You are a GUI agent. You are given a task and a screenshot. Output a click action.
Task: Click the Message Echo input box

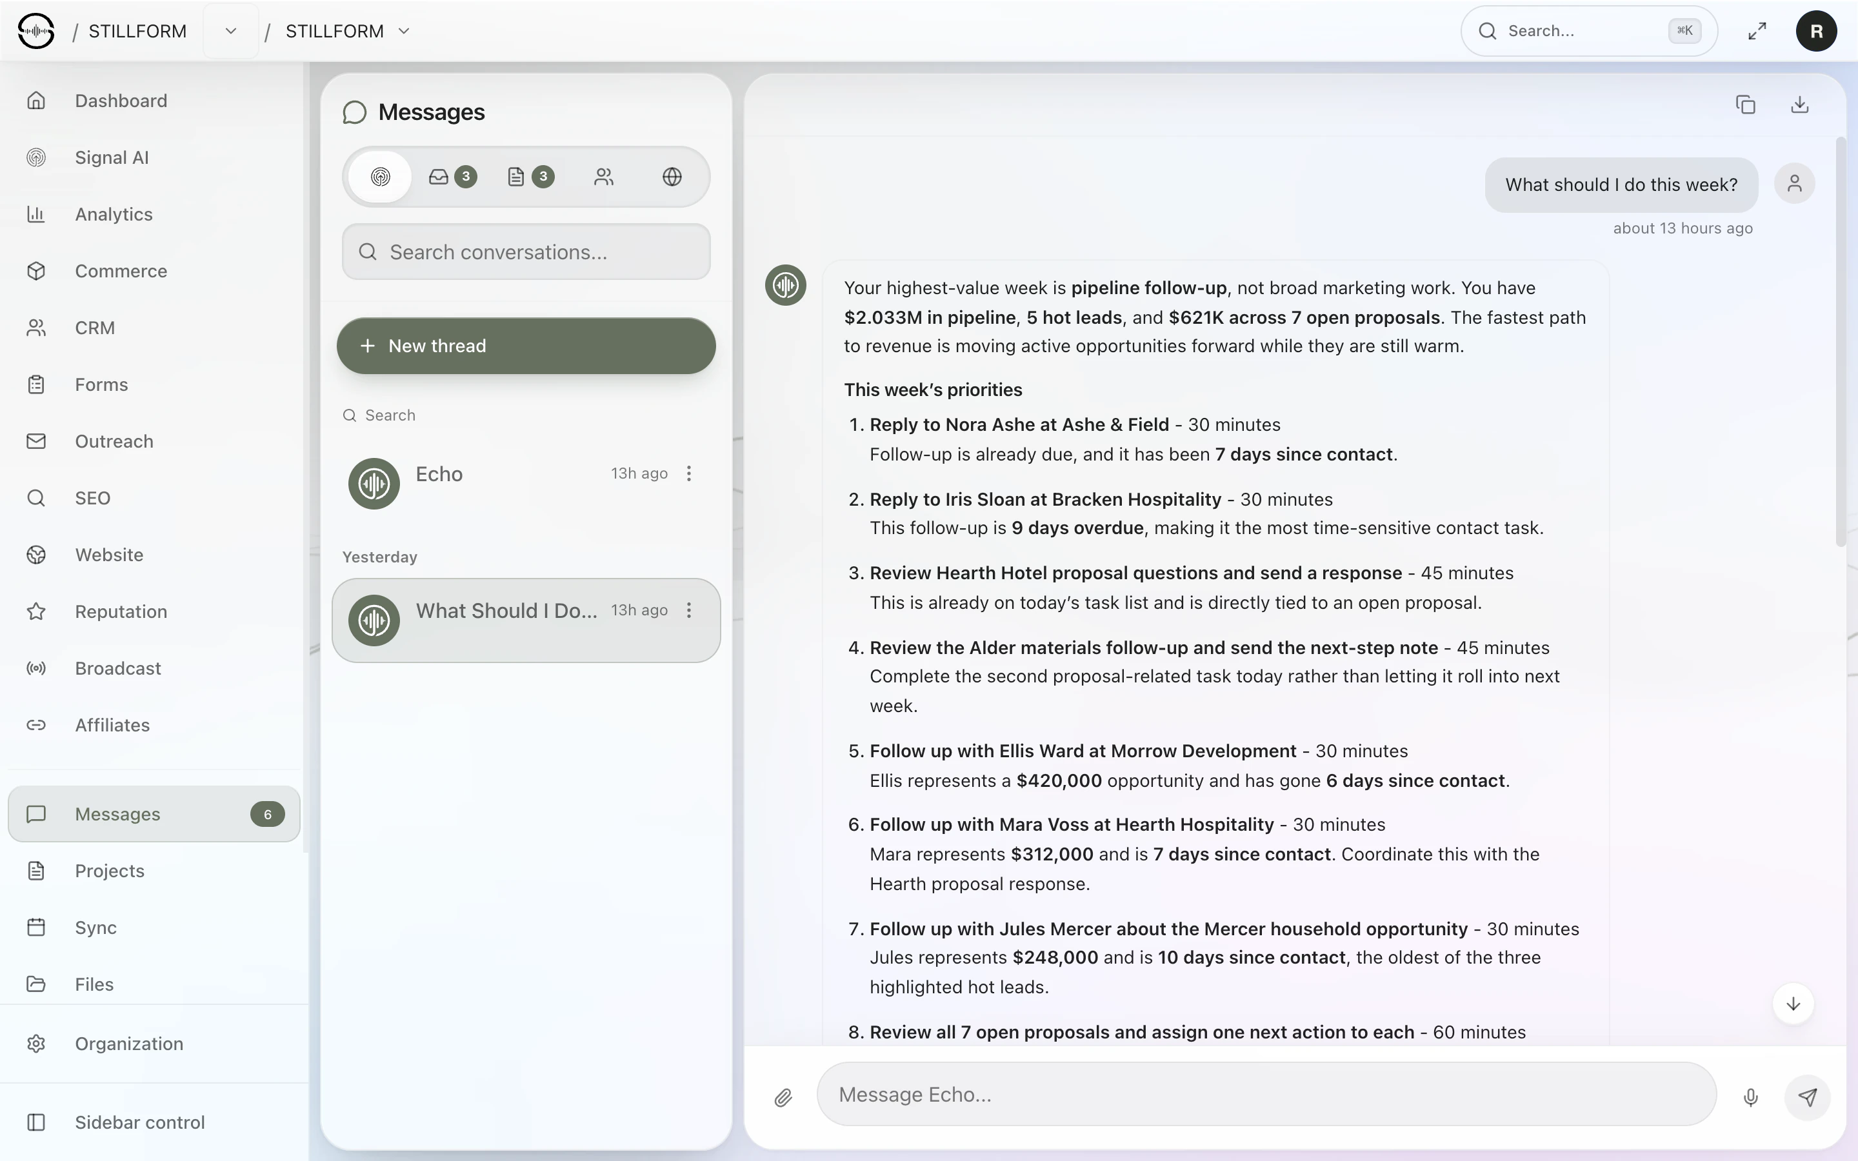coord(1266,1094)
